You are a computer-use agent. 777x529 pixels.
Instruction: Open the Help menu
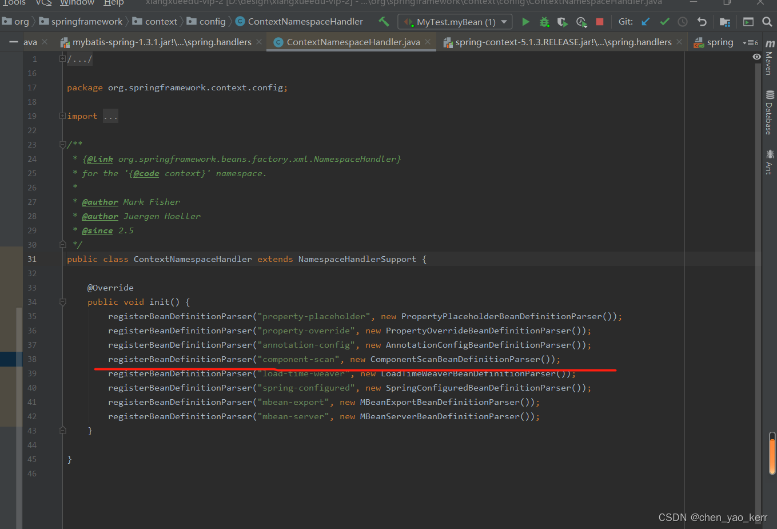click(x=114, y=3)
